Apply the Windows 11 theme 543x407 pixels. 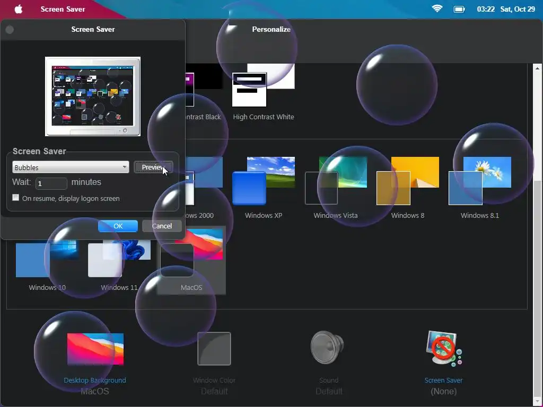[x=119, y=266]
